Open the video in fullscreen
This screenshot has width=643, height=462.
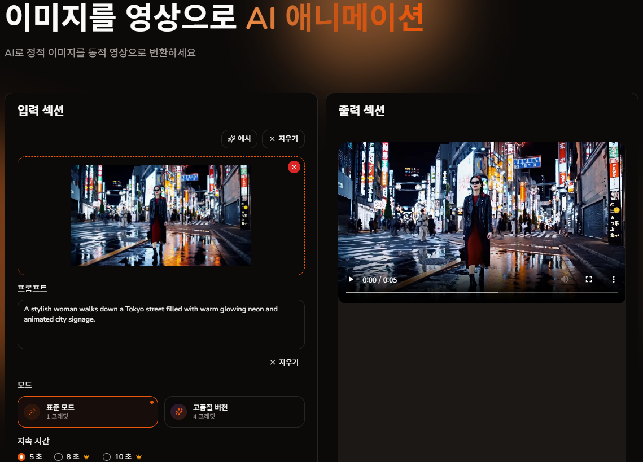(x=589, y=279)
